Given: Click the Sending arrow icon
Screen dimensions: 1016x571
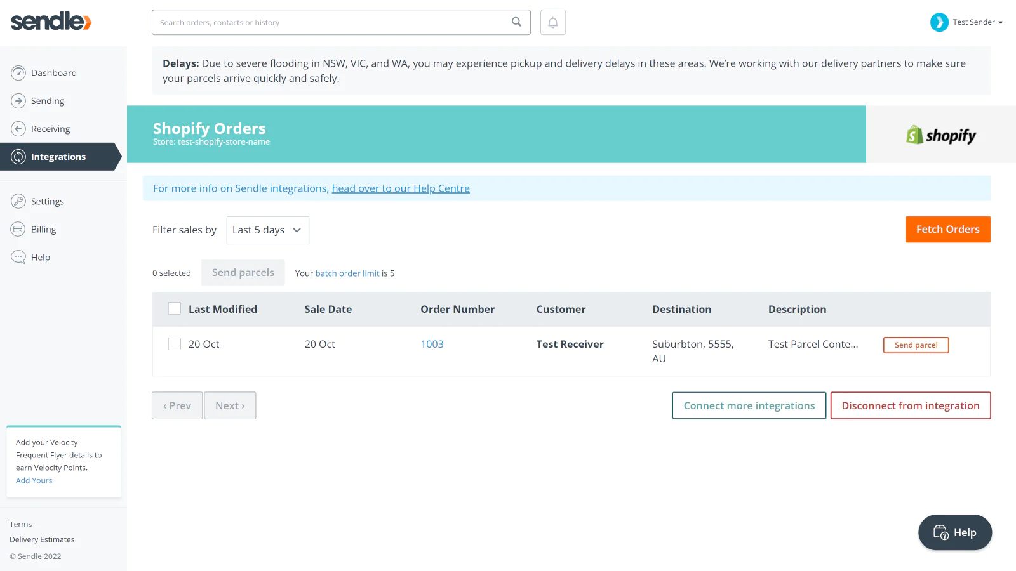Looking at the screenshot, I should pyautogui.click(x=18, y=101).
